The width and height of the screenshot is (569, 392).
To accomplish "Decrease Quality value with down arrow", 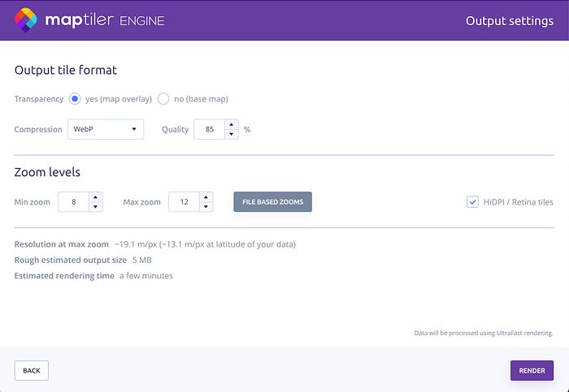I will [x=232, y=134].
